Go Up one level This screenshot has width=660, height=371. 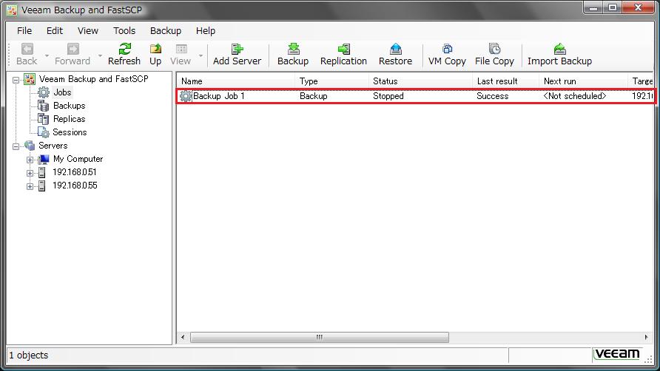155,54
